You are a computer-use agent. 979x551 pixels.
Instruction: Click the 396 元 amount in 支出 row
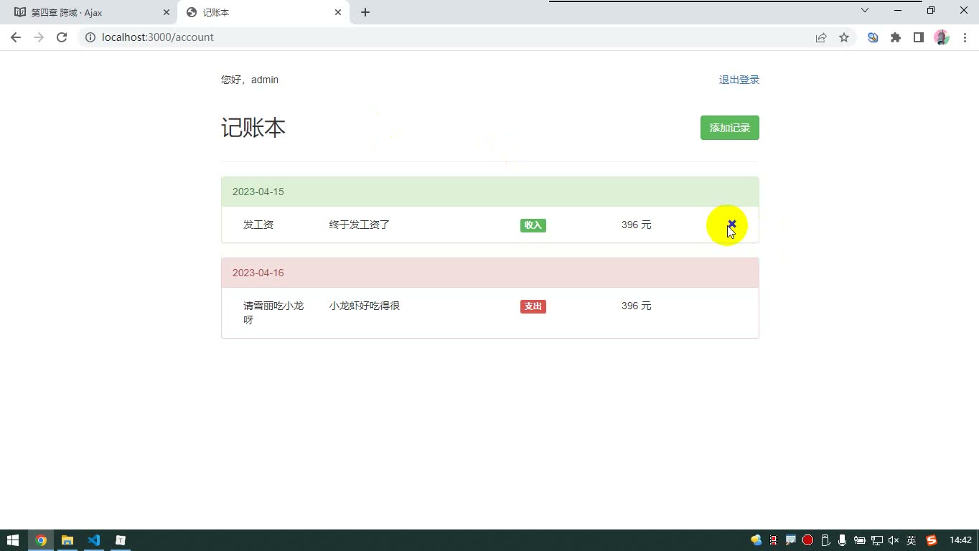(637, 306)
